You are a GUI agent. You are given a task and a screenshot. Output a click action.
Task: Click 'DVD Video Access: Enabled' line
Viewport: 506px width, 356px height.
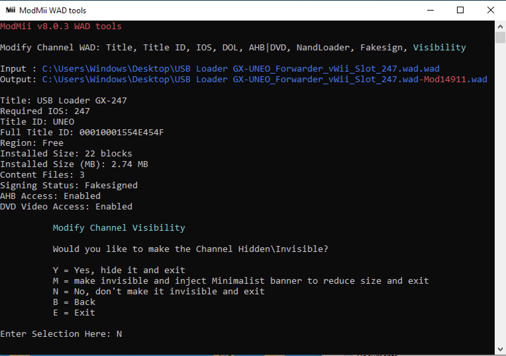(x=66, y=207)
